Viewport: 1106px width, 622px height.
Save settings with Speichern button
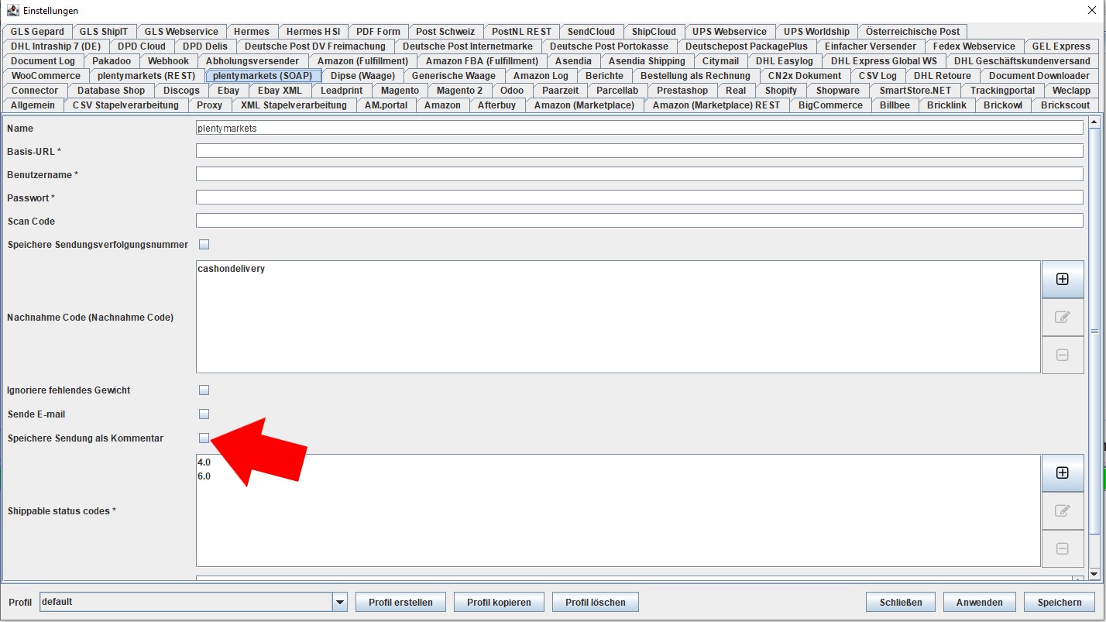coord(1060,602)
